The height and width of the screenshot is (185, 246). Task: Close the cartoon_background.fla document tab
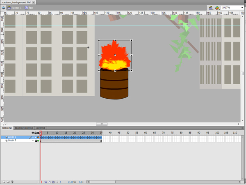coord(34,2)
